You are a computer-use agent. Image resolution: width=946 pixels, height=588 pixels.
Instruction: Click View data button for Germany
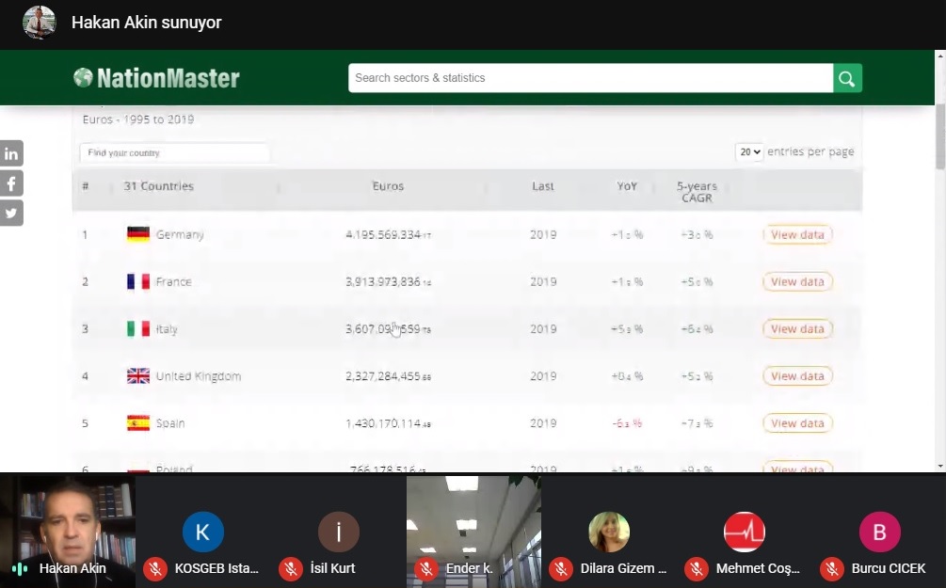click(x=797, y=234)
